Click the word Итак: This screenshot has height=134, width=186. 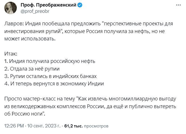pos(11,54)
